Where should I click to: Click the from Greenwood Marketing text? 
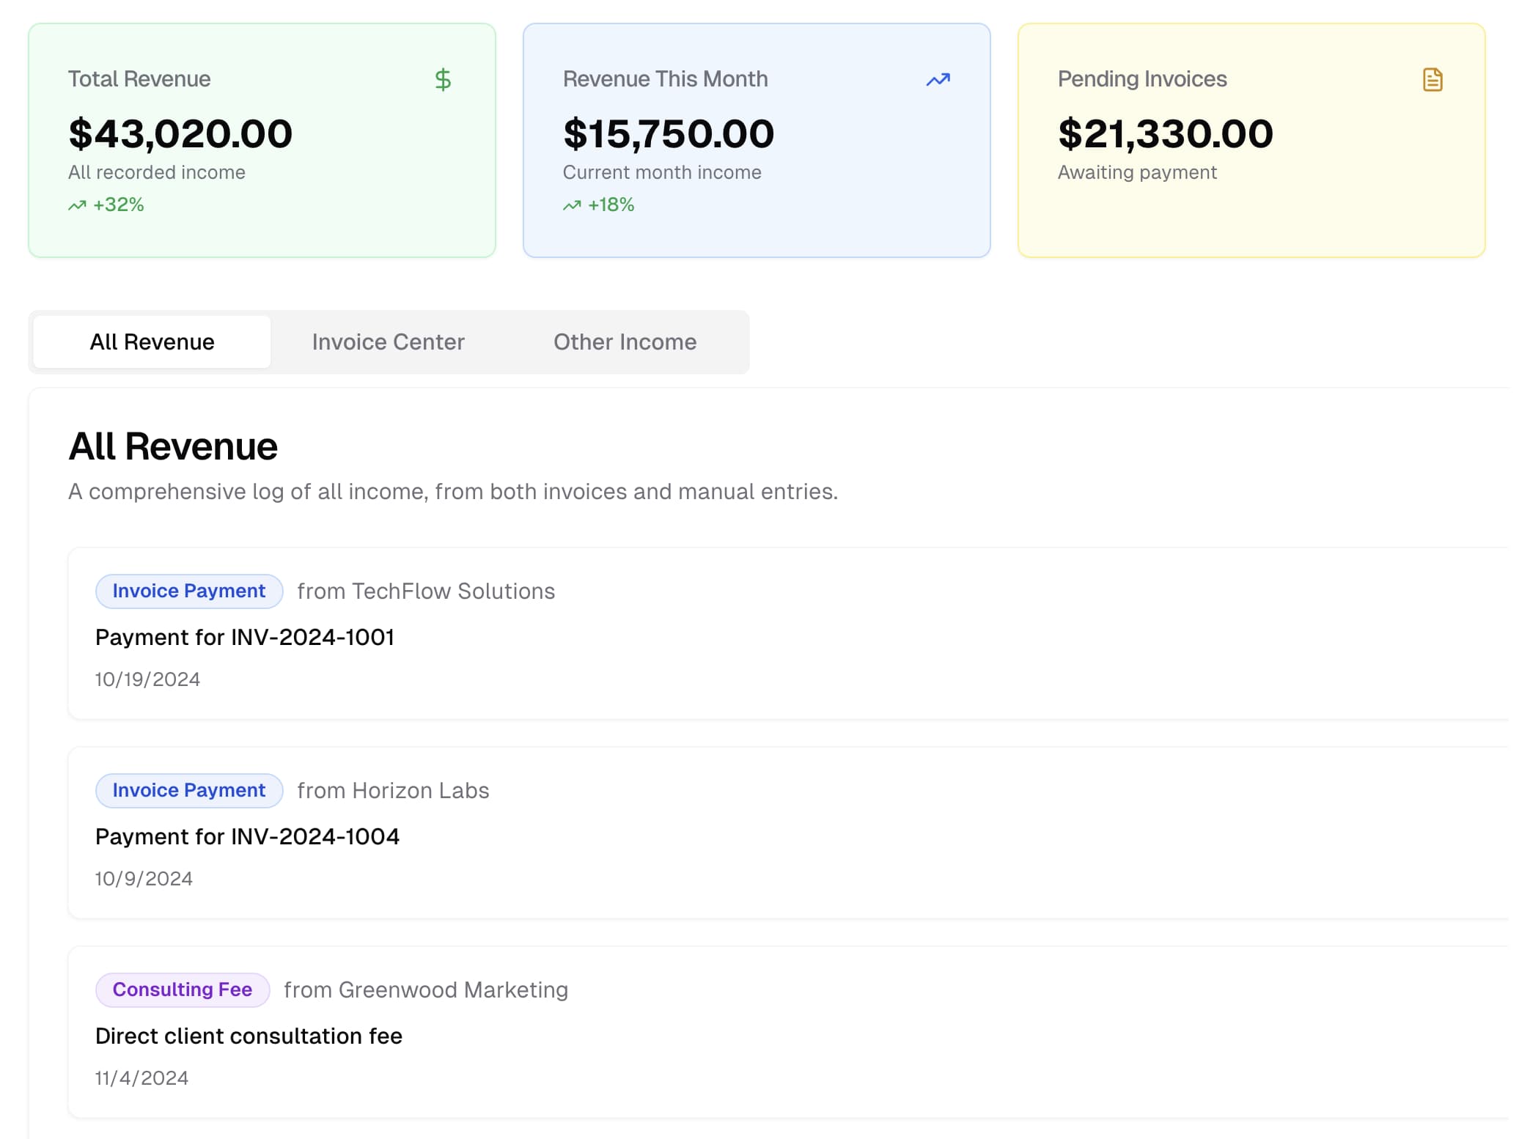point(426,989)
